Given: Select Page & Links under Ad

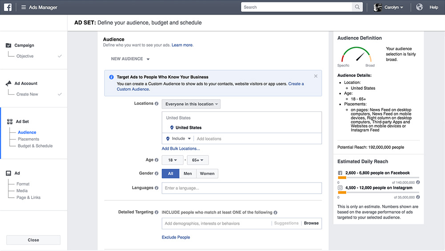Looking at the screenshot, I should point(28,197).
